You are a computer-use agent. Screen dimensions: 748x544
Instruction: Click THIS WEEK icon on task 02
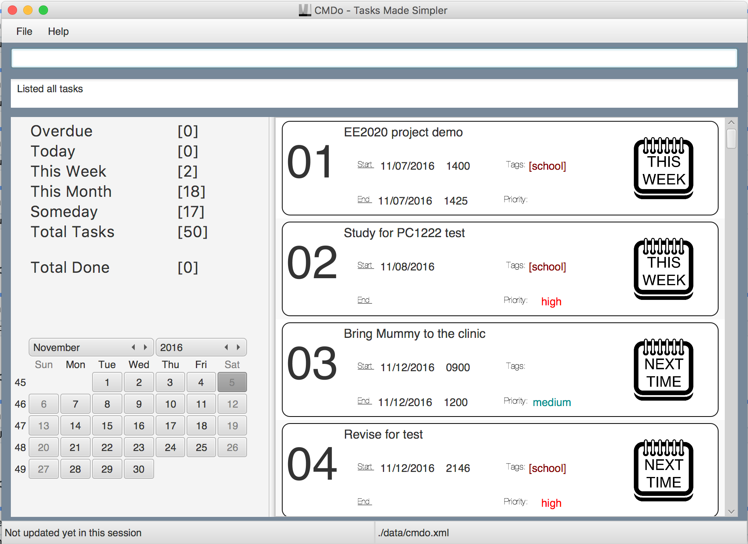click(x=663, y=269)
